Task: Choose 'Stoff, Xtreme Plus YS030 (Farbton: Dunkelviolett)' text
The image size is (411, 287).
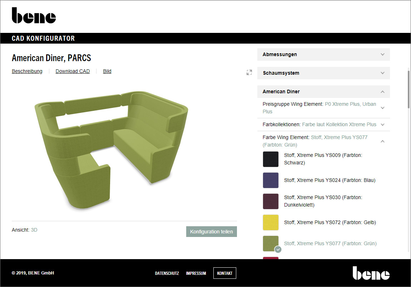Action: coord(323,201)
